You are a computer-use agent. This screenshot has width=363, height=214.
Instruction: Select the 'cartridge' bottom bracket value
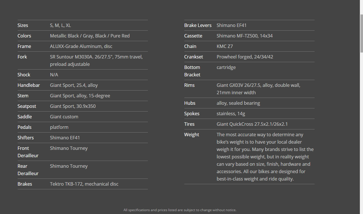226,67
